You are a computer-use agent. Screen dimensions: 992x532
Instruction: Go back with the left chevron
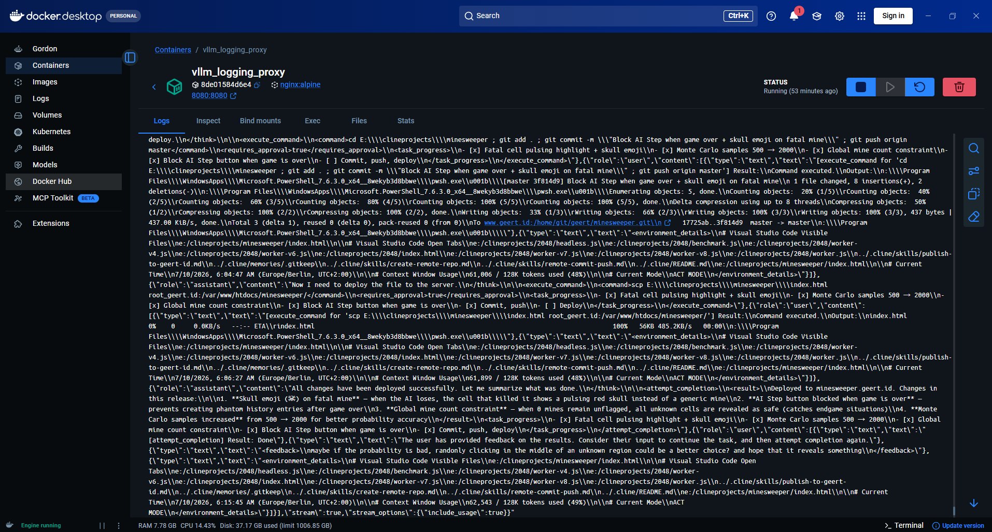[x=154, y=87]
